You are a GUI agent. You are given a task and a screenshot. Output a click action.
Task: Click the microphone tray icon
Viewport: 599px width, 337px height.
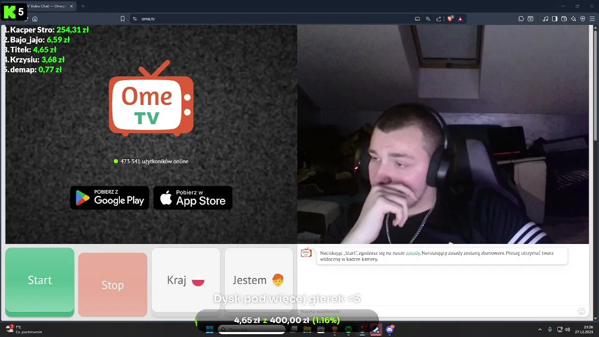550,330
